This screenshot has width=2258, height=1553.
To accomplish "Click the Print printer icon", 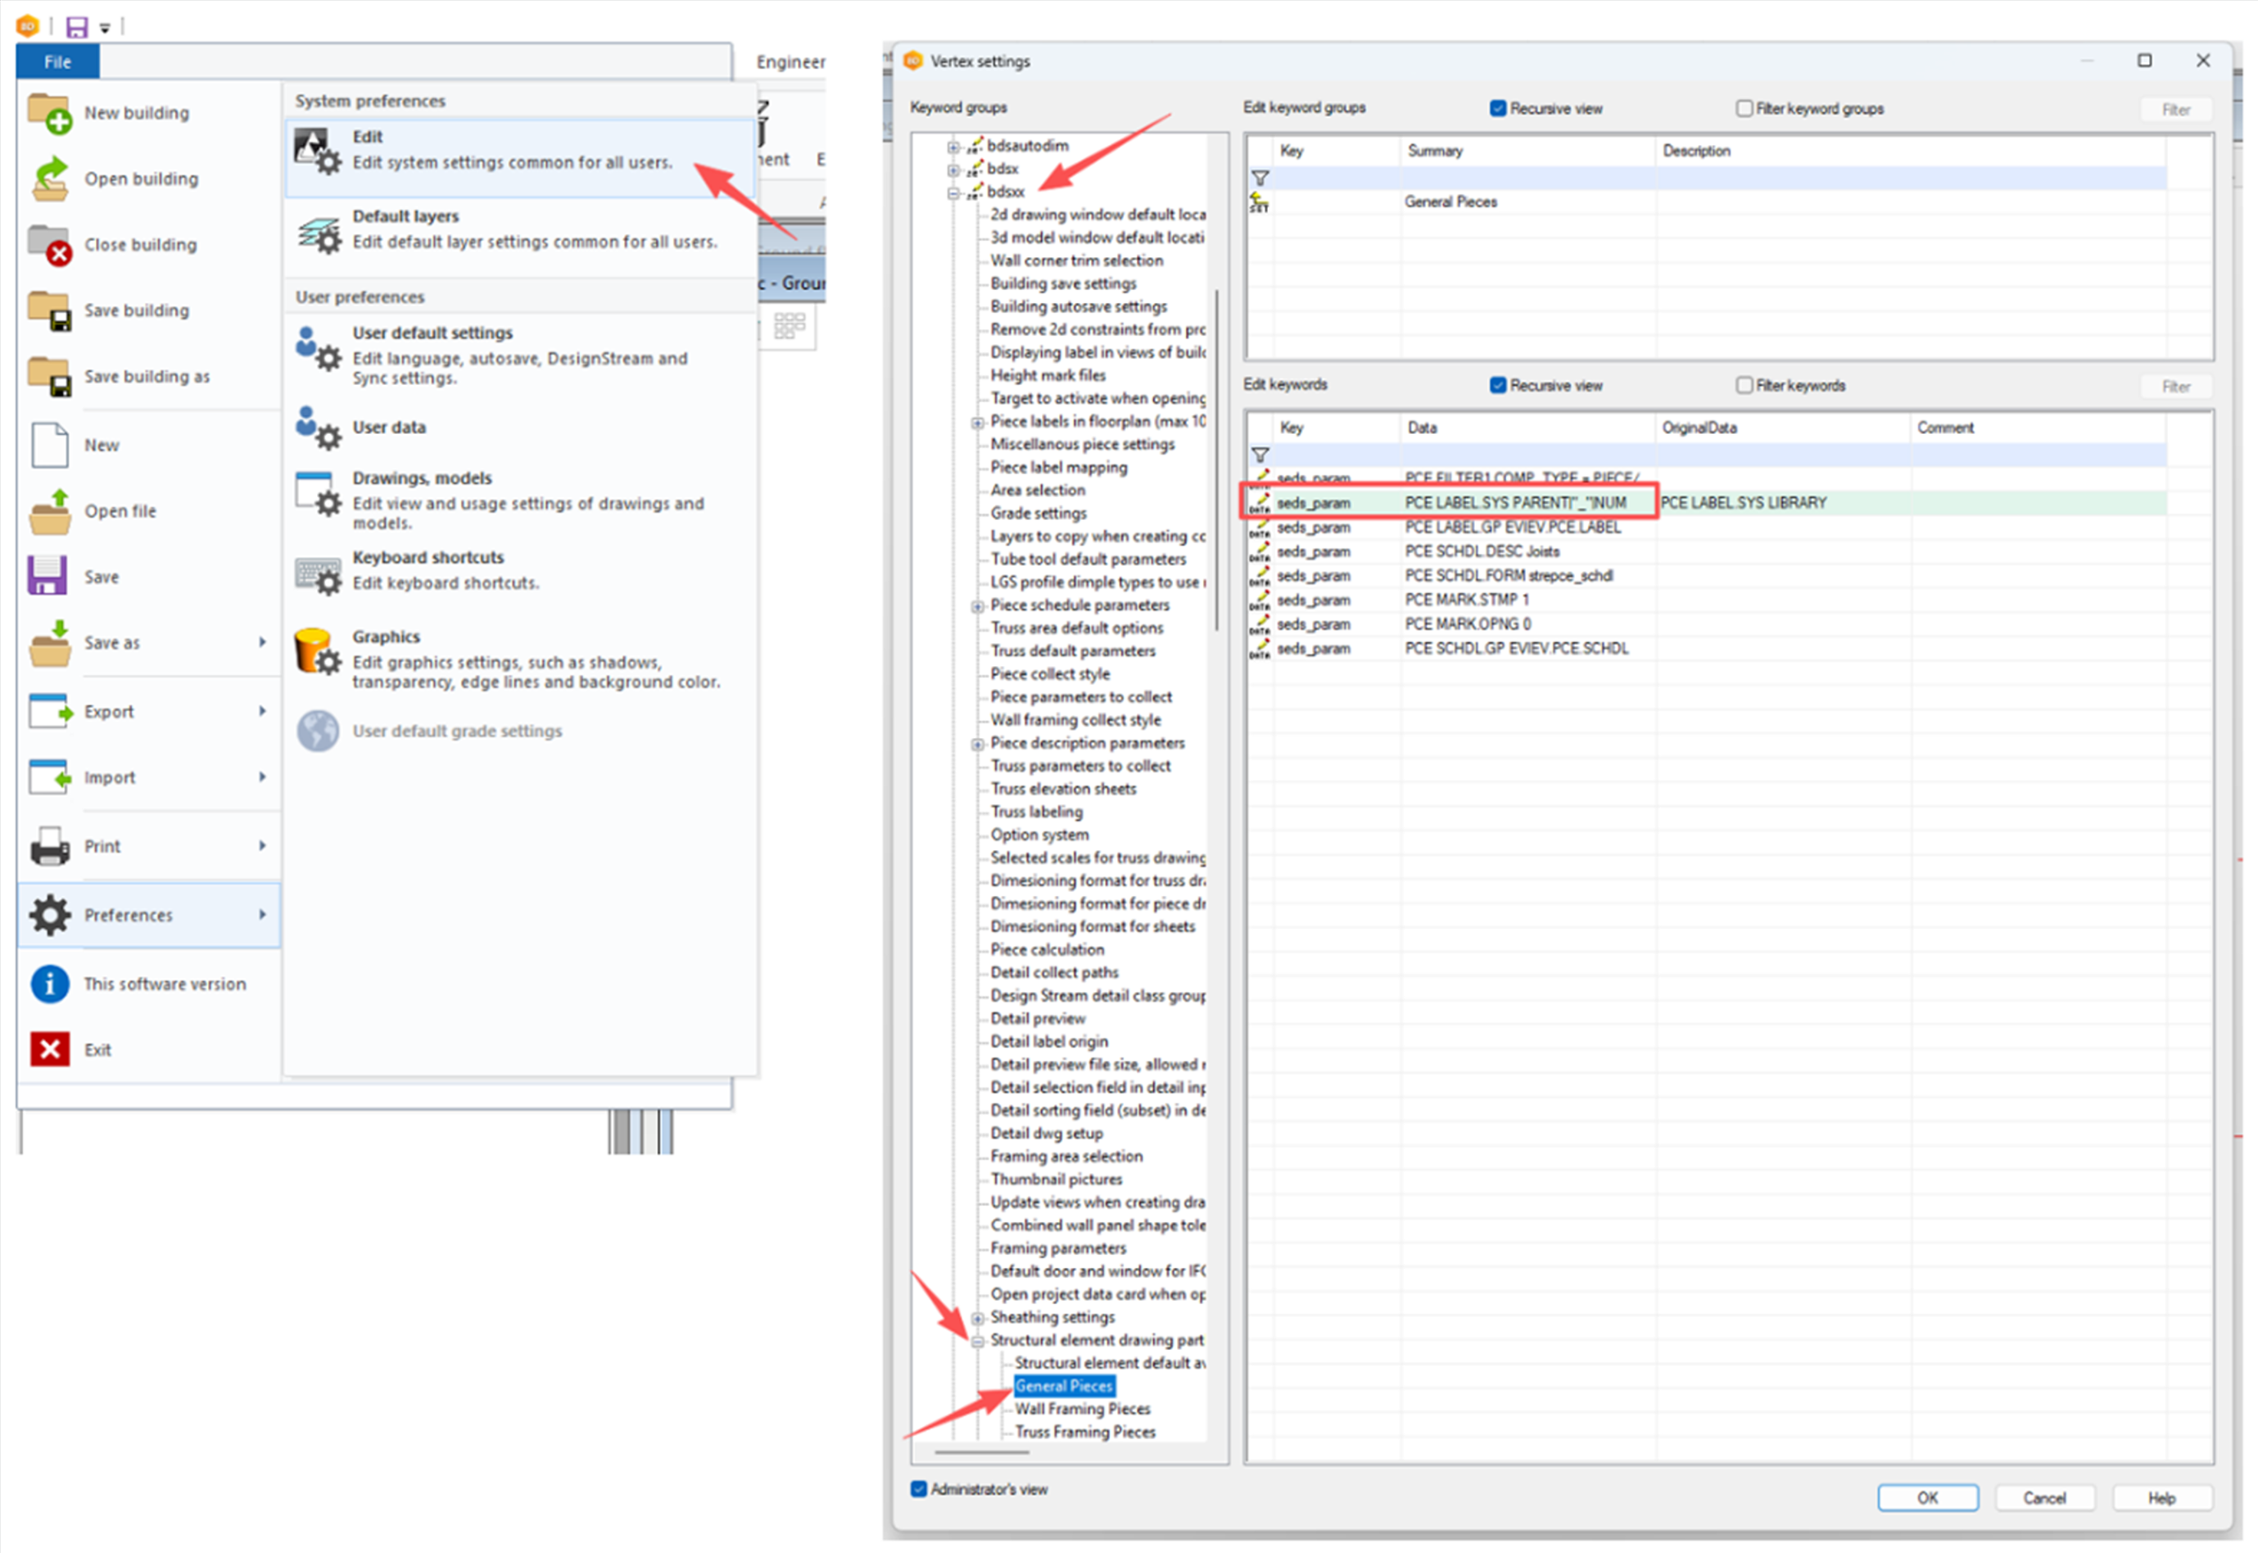I will [50, 847].
